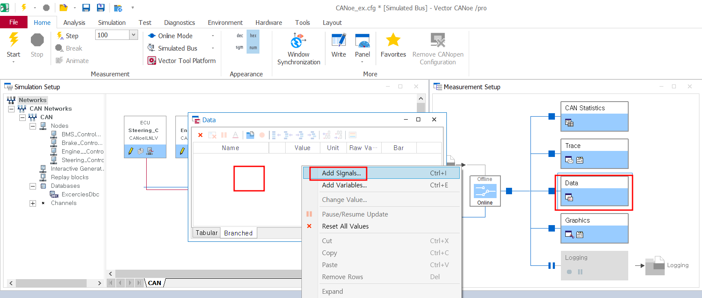
Task: Open configuration folder icon in quick access toolbar
Action: coord(63,8)
